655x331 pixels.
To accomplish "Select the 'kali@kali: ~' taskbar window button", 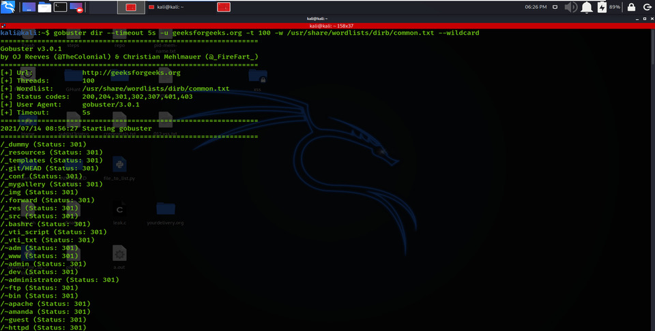I will [x=180, y=7].
